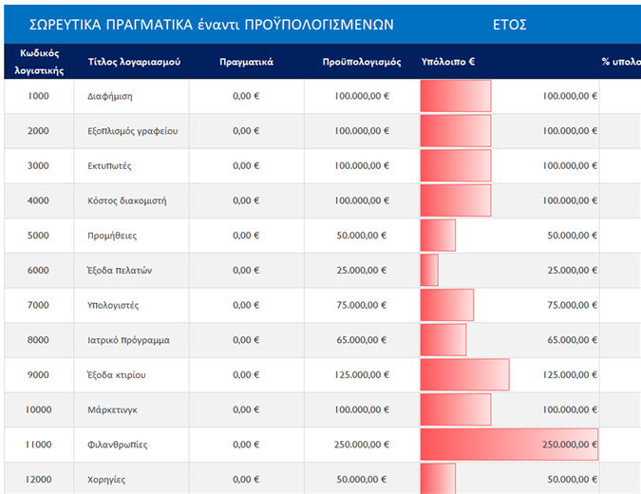This screenshot has height=494, width=641.
Task: Select budget amount in Διαφήμιση row
Action: pos(362,96)
